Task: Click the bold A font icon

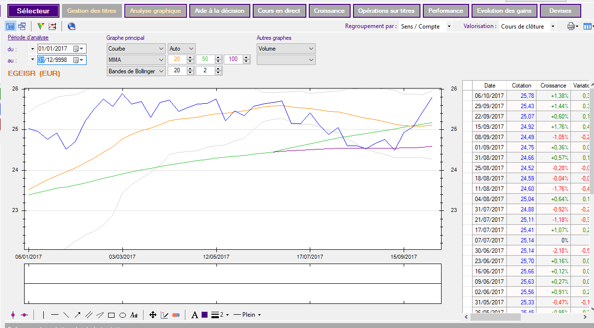Action: pyautogui.click(x=195, y=315)
